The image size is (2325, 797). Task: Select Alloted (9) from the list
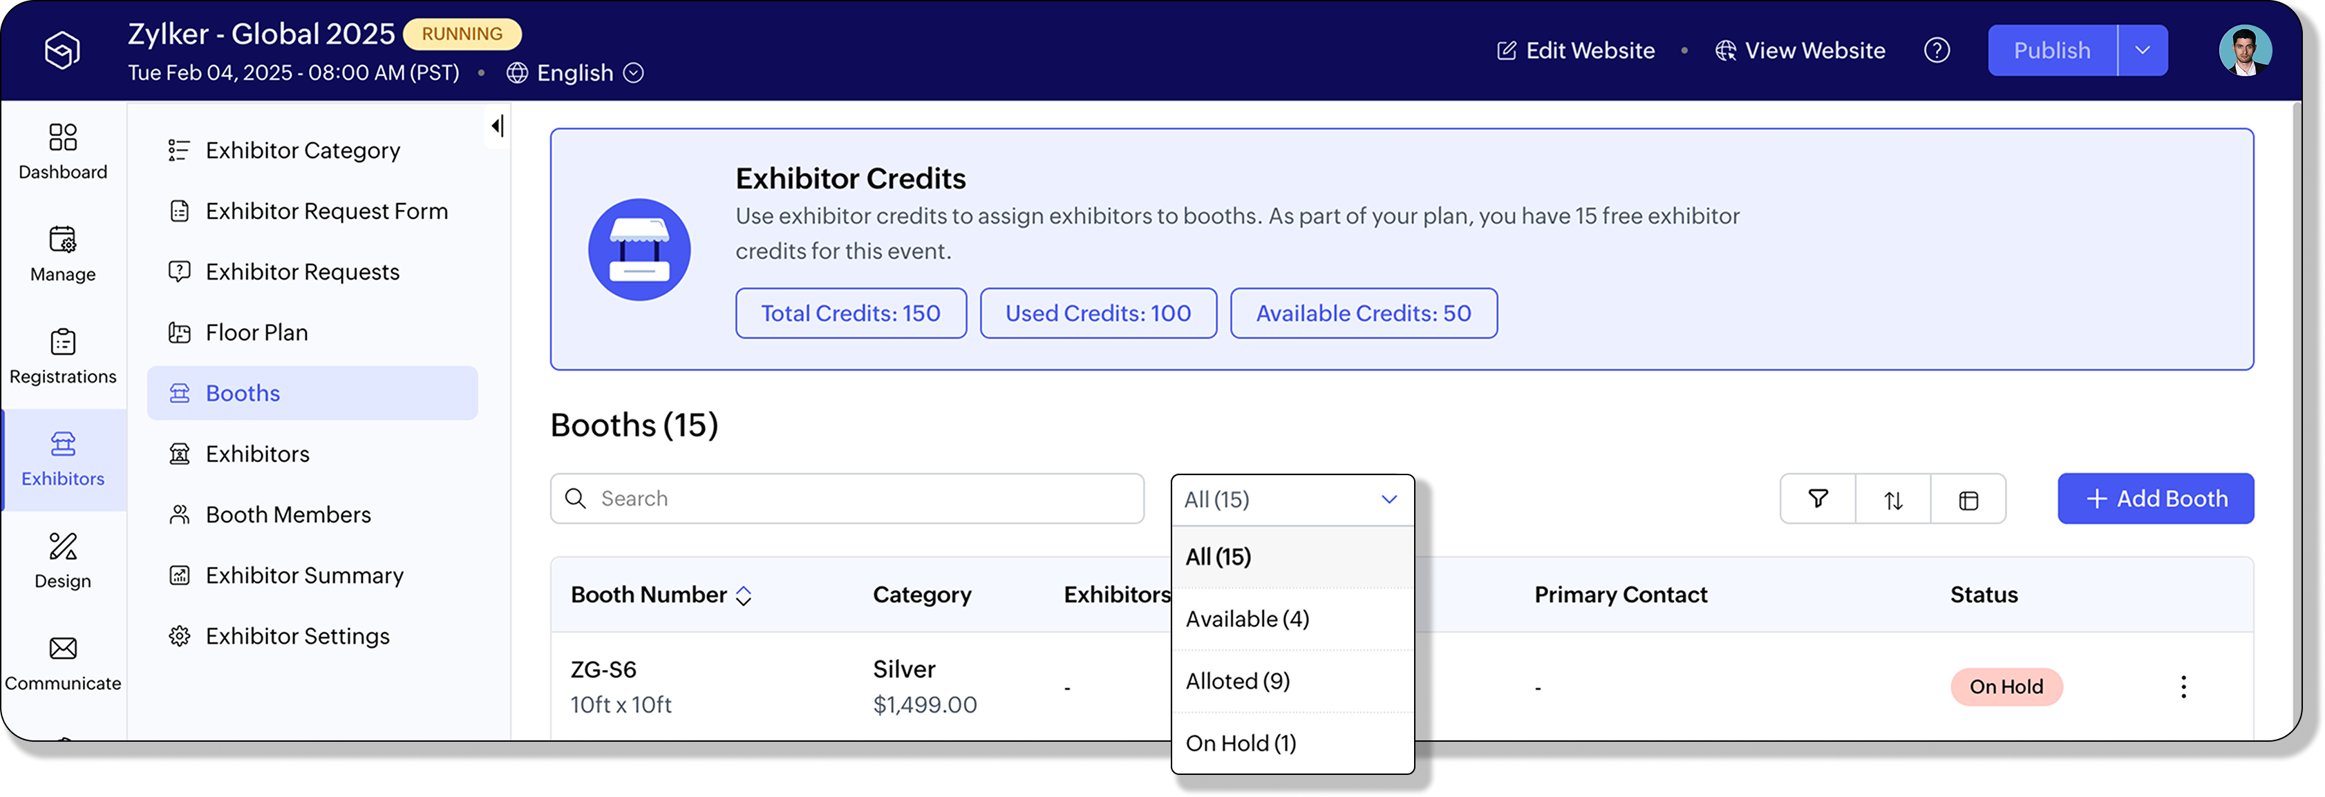pos(1237,682)
